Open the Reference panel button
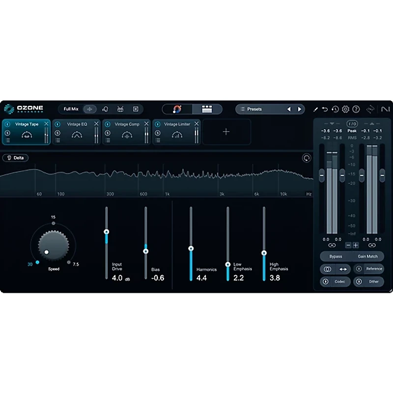393x393 pixels. pyautogui.click(x=374, y=269)
